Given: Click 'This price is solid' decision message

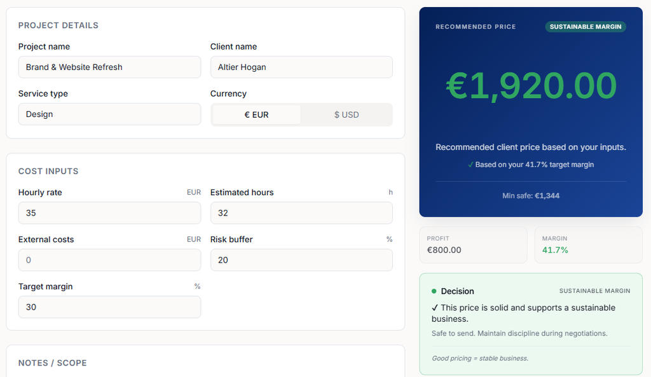Looking at the screenshot, I should point(524,313).
